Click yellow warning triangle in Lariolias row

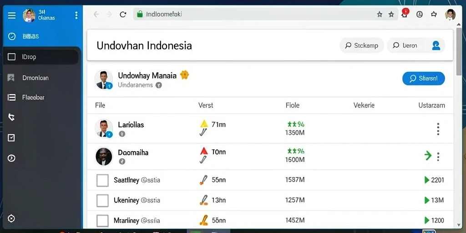(x=204, y=124)
